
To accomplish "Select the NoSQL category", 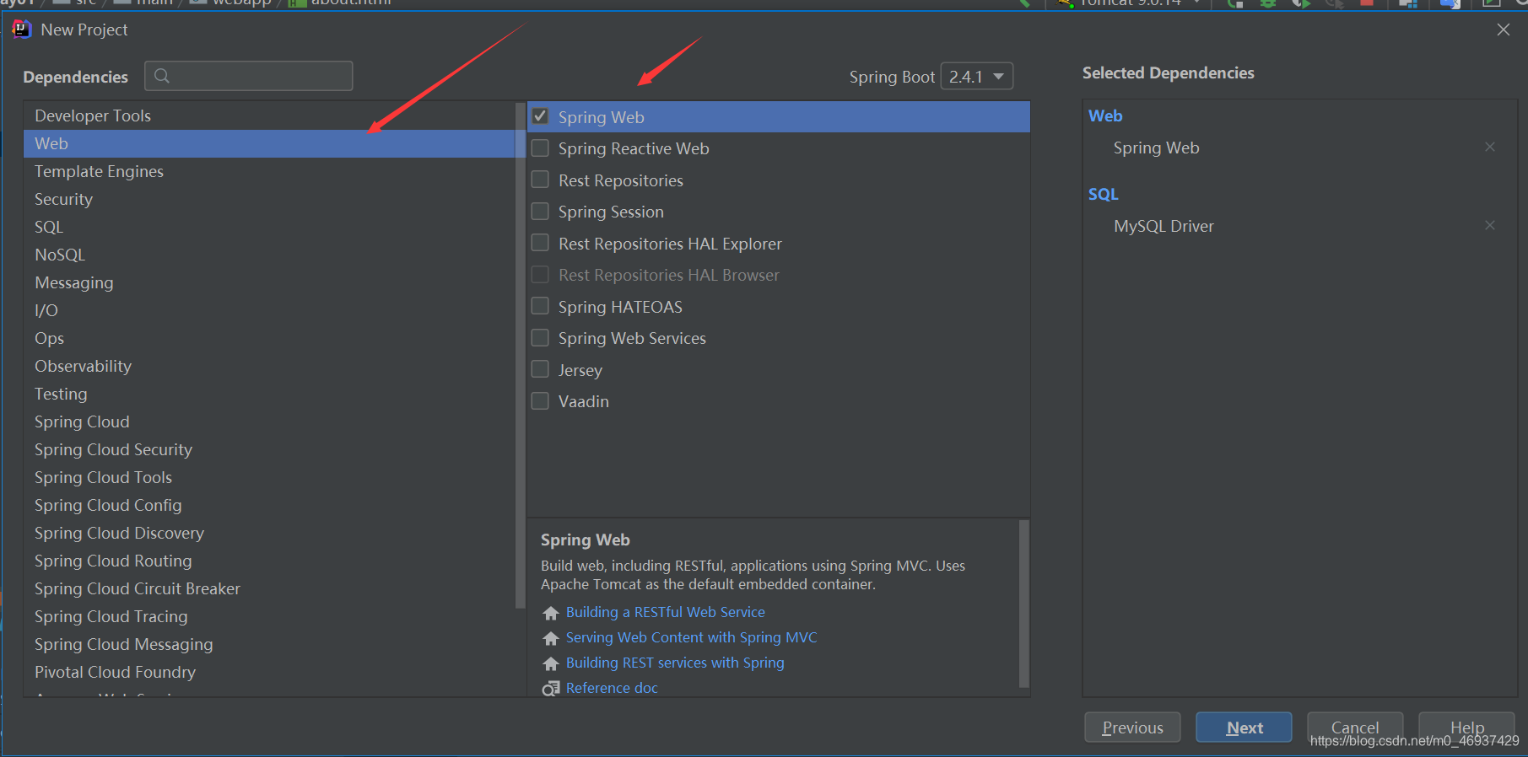I will tap(269, 255).
